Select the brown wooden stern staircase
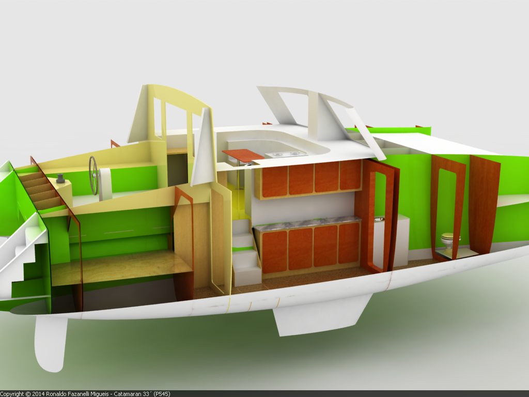The width and height of the screenshot is (529, 397). pyautogui.click(x=40, y=189)
